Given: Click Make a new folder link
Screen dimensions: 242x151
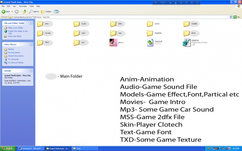Looking at the screenshot, I should pyautogui.click(x=15, y=28).
